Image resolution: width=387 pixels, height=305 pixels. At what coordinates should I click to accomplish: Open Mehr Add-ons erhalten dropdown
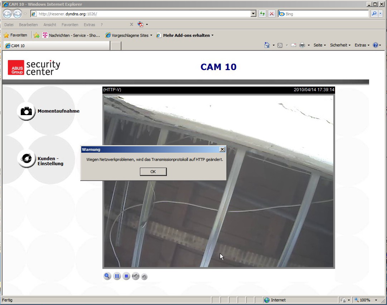click(185, 35)
